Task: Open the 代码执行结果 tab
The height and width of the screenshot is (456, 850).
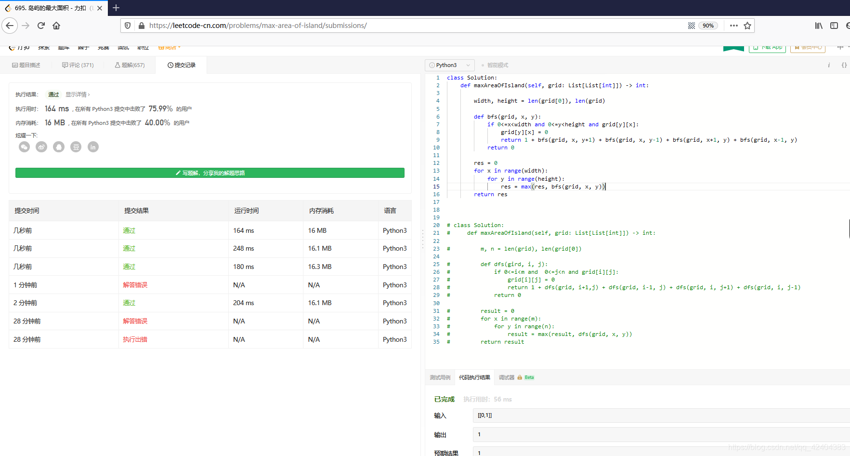Action: [x=474, y=377]
